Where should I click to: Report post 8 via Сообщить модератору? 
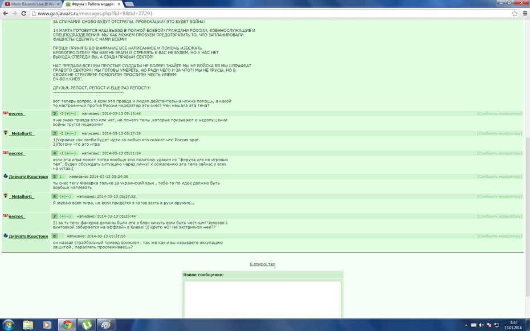500,236
